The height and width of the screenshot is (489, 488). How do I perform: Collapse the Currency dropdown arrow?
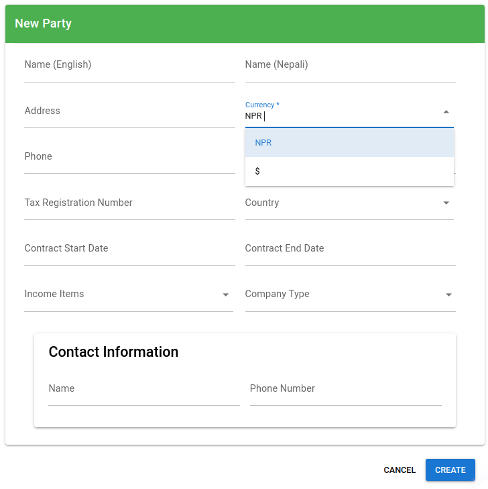point(446,112)
